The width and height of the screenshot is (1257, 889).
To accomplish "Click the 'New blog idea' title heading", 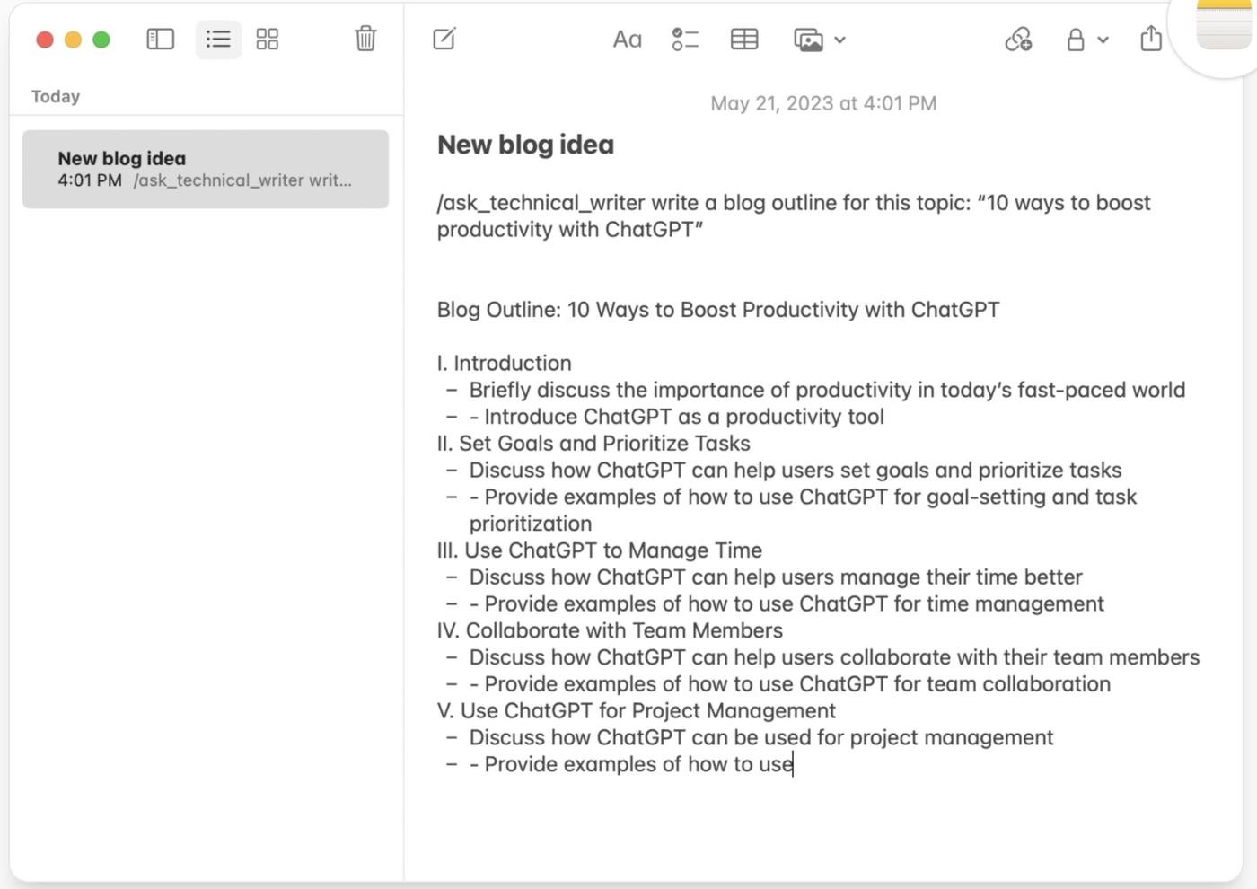I will pos(525,145).
